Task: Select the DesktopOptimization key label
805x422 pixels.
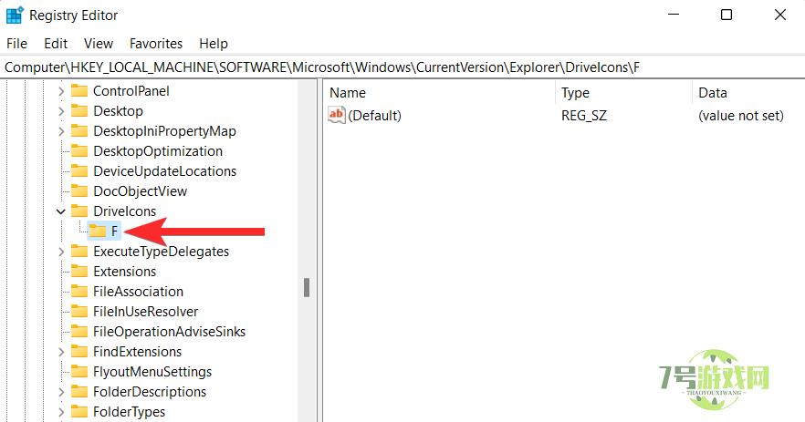Action: click(158, 151)
